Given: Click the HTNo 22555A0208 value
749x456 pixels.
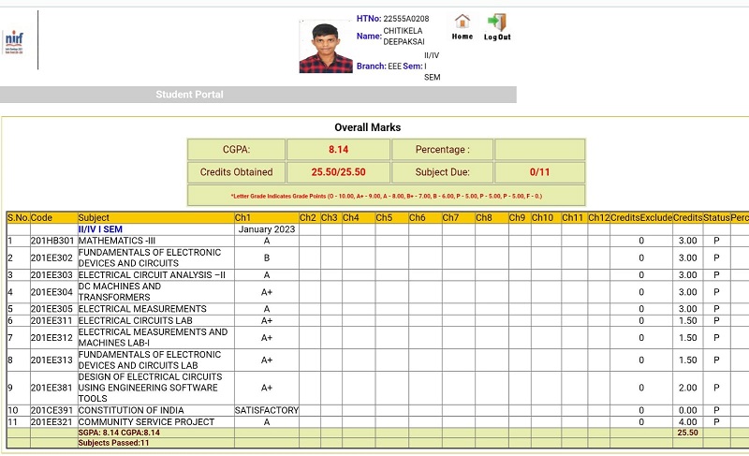Looking at the screenshot, I should tap(406, 19).
